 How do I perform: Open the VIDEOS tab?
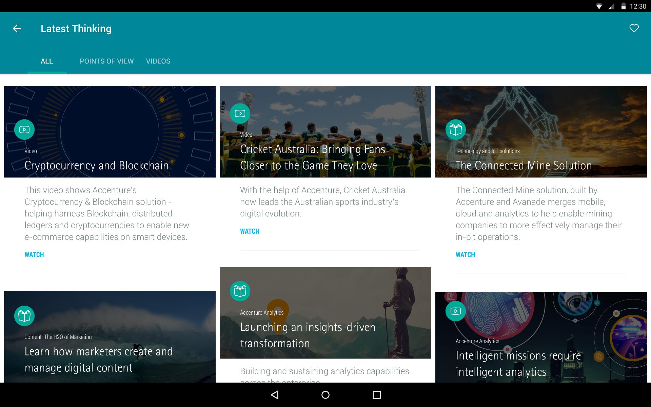(158, 61)
